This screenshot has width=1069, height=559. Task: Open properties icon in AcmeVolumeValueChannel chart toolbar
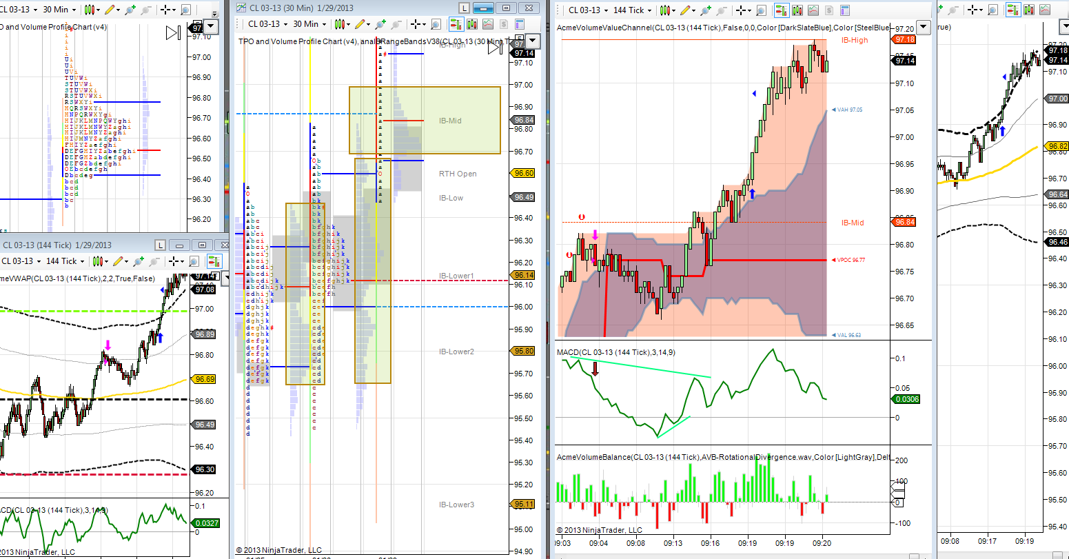coord(846,10)
